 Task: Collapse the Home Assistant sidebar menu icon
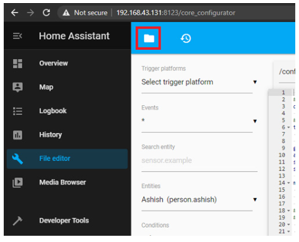pos(17,36)
